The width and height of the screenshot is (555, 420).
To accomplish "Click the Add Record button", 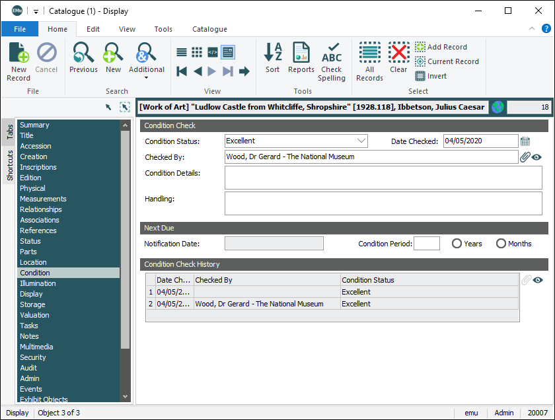I will (441, 47).
